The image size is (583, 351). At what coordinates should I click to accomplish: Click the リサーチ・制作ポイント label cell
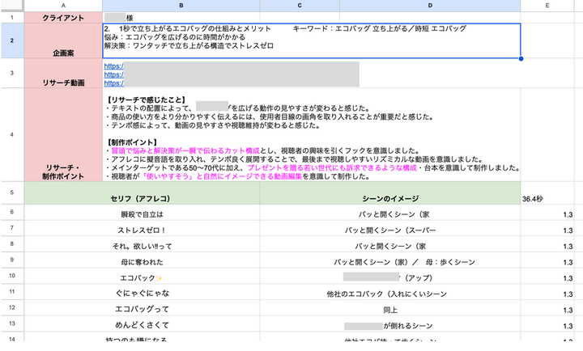(x=63, y=135)
